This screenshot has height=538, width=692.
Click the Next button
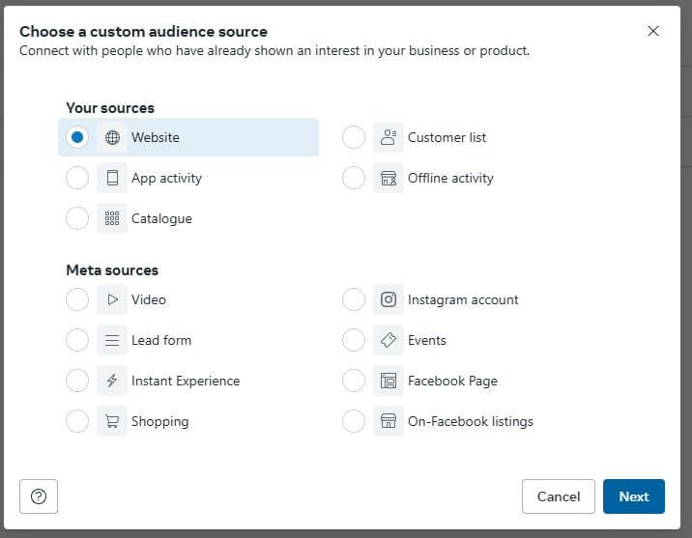tap(634, 496)
